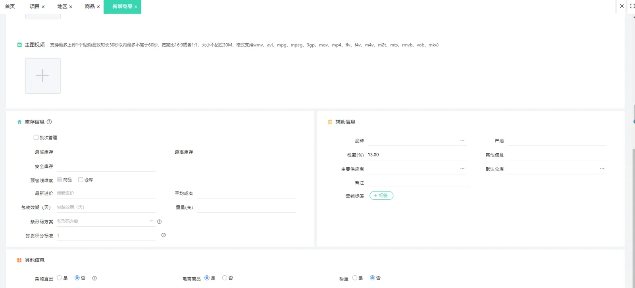Open 品牌 picker via ellipsis icon
This screenshot has height=288, width=635.
pyautogui.click(x=462, y=140)
